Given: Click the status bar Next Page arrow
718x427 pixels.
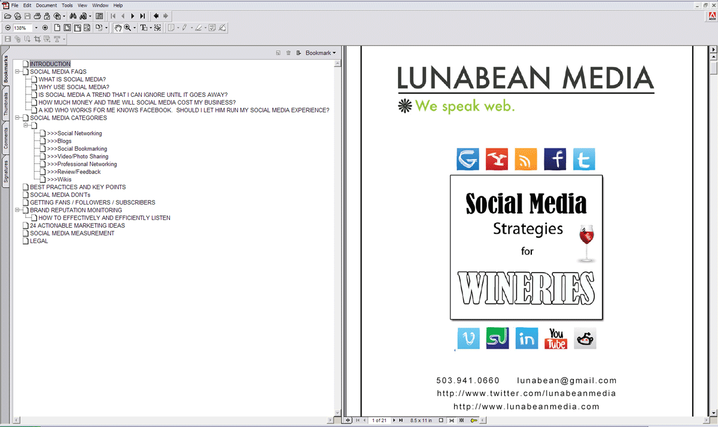Looking at the screenshot, I should [x=394, y=420].
